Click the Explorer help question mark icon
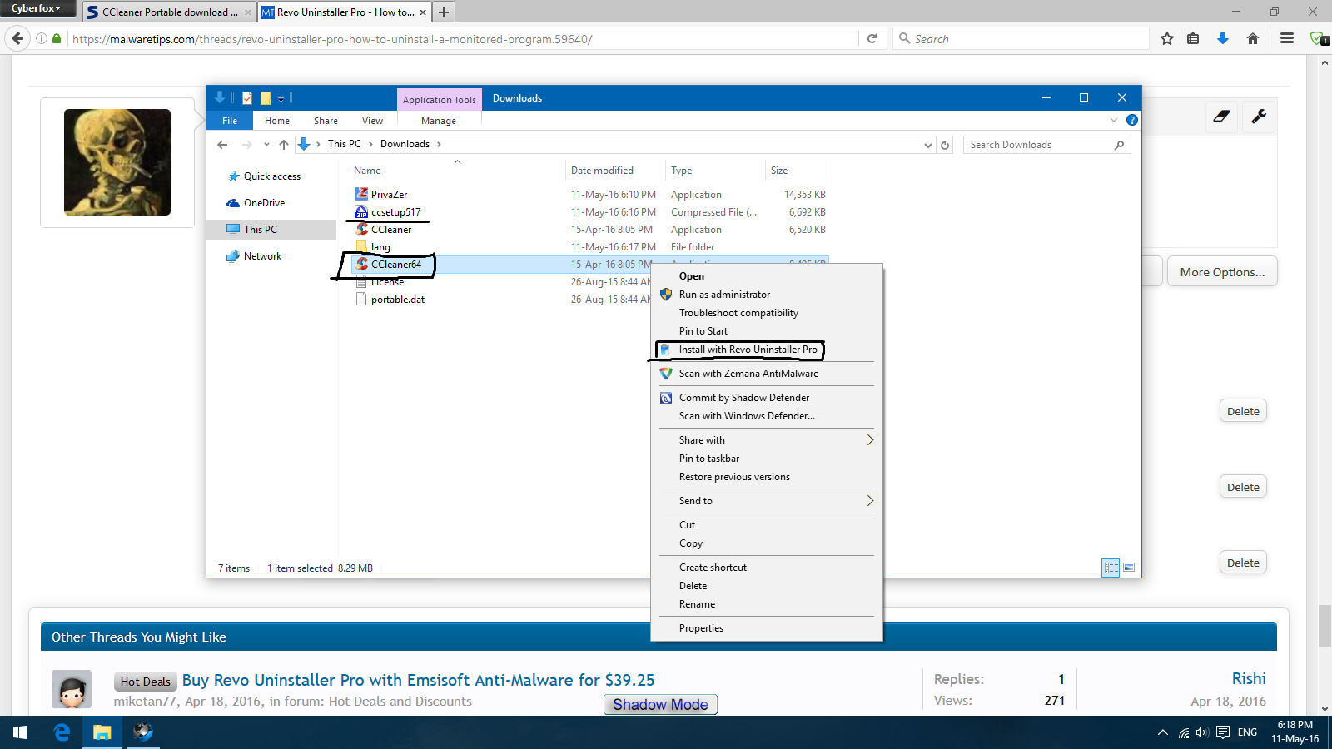1332x749 pixels. 1132,120
